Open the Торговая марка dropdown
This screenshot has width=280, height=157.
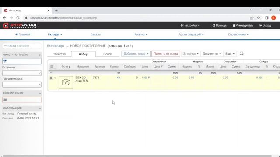(22, 84)
